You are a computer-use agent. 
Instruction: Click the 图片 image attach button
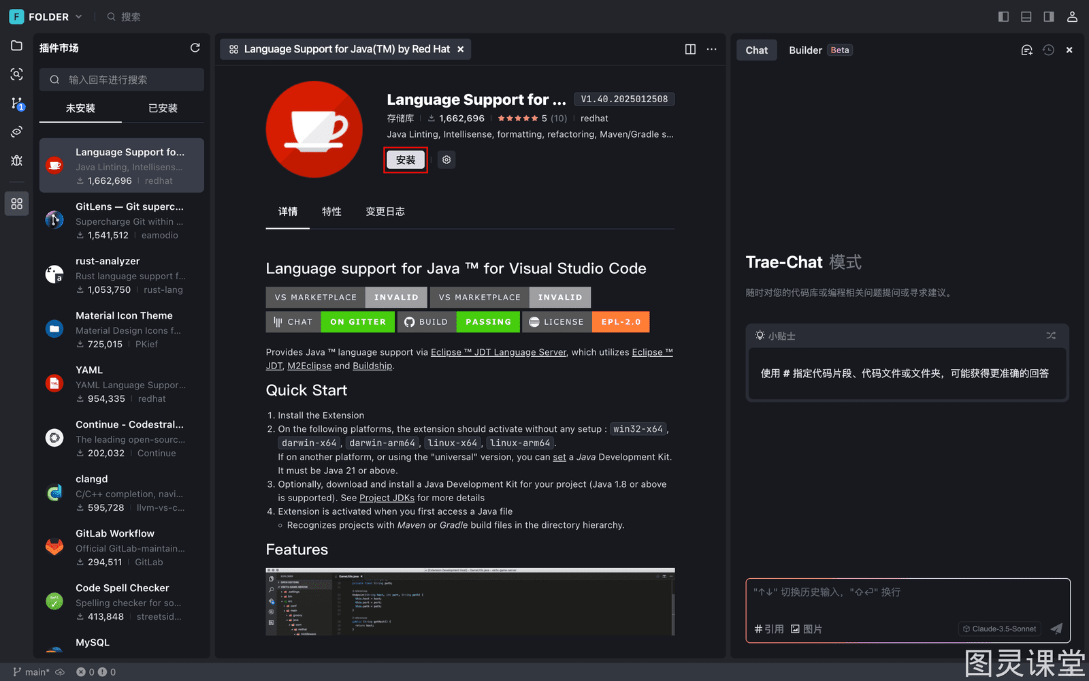click(807, 629)
